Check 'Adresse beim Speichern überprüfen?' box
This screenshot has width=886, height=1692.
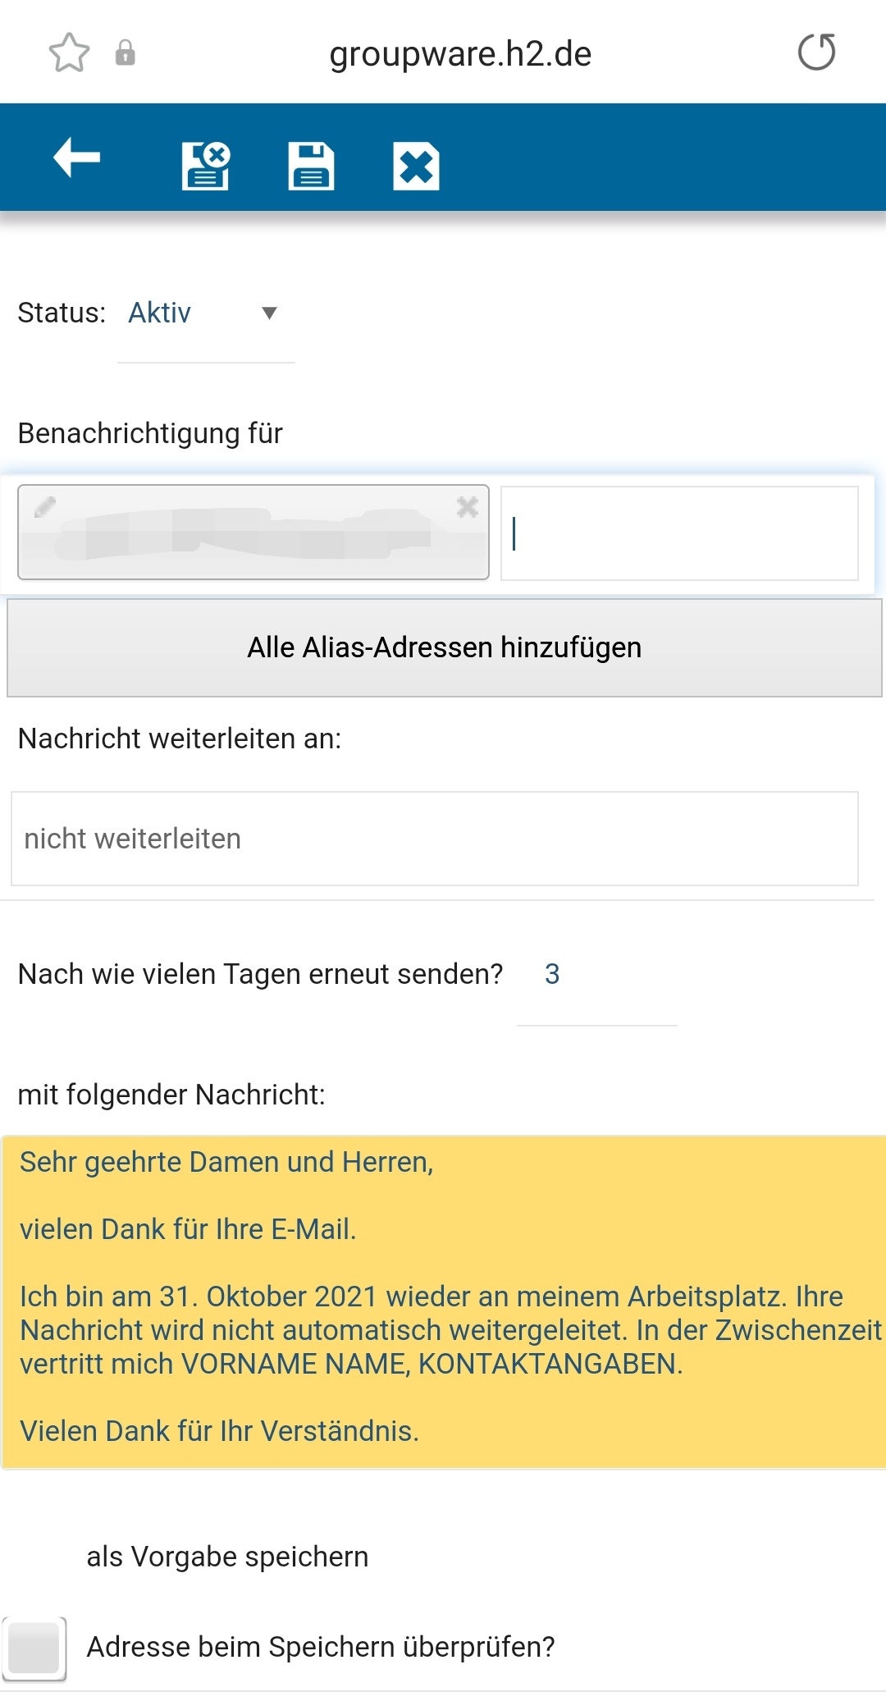[33, 1647]
